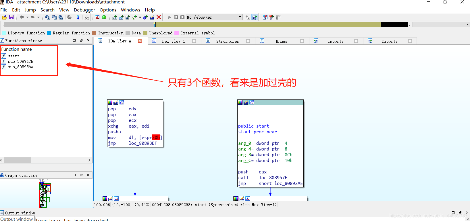Close the Exports tab
470x221 pixels.
[410, 41]
